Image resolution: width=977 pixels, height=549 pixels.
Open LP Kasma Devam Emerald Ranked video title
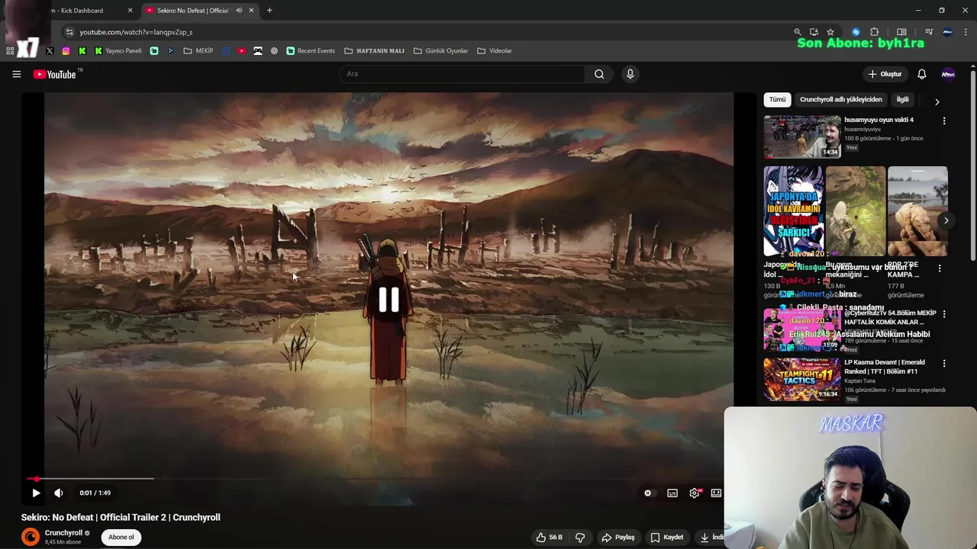(884, 367)
